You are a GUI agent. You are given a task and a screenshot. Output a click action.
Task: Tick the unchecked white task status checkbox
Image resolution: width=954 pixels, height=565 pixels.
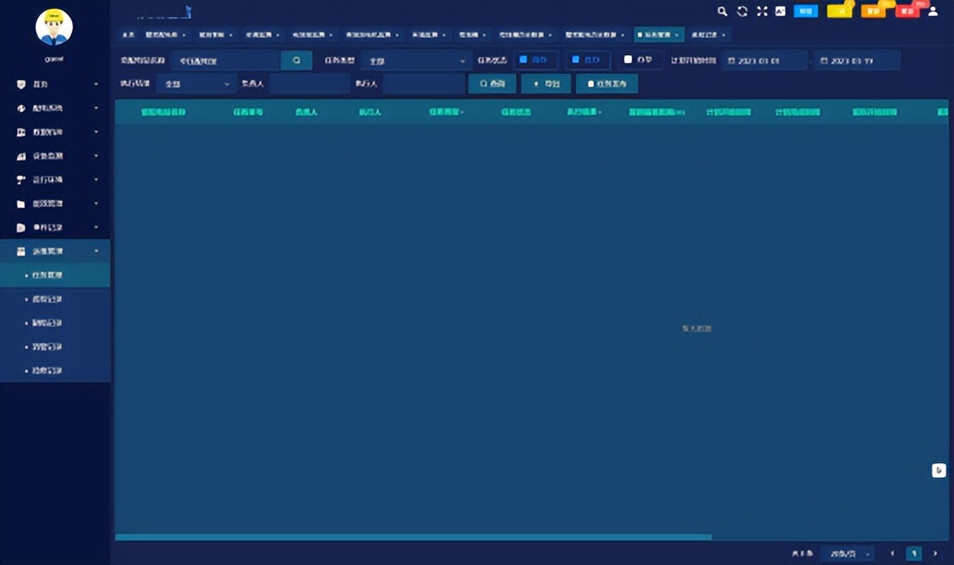(x=628, y=59)
